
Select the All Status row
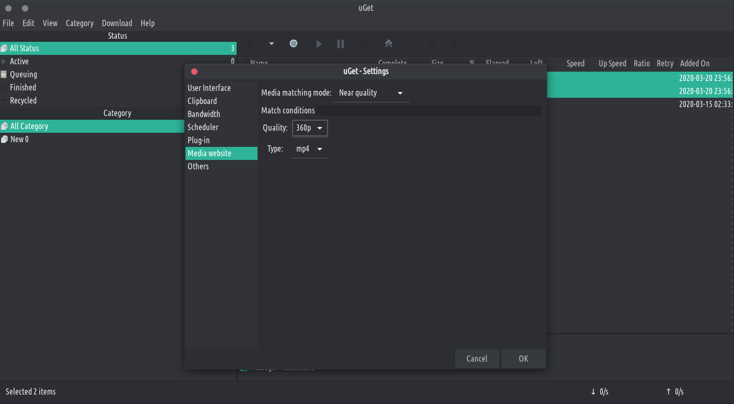pyautogui.click(x=118, y=48)
